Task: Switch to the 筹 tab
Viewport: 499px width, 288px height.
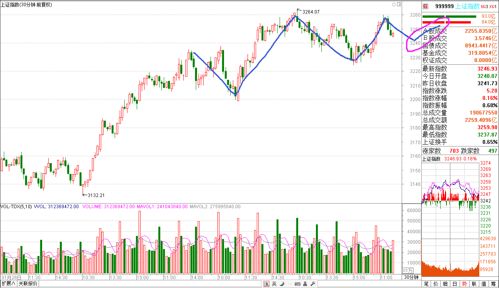Action: 493,284
